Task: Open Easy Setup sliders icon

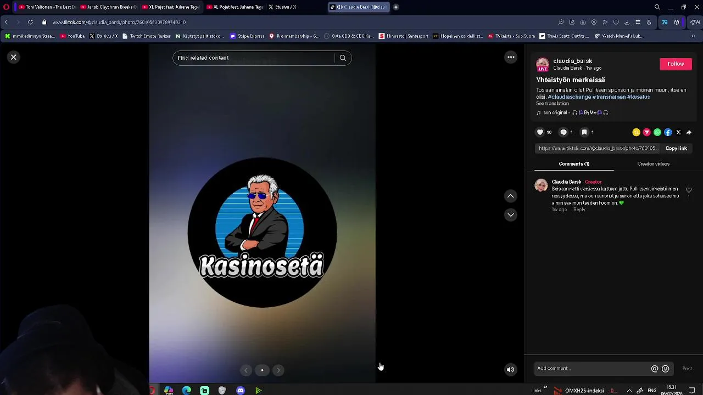Action: point(638,22)
